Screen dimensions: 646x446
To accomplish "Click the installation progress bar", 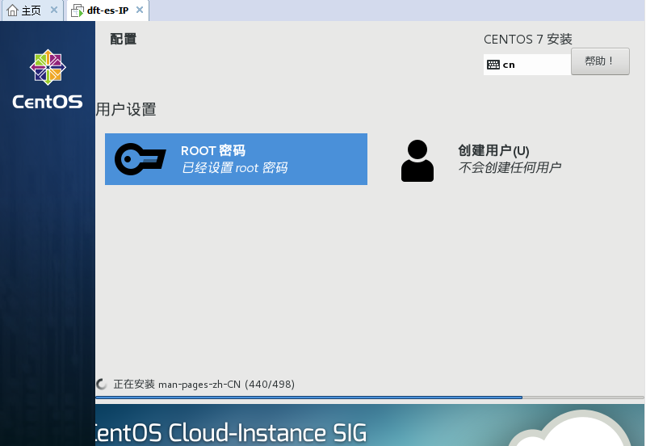I will coord(370,398).
